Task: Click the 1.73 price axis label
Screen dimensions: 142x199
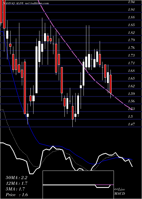Action: (x=131, y=55)
